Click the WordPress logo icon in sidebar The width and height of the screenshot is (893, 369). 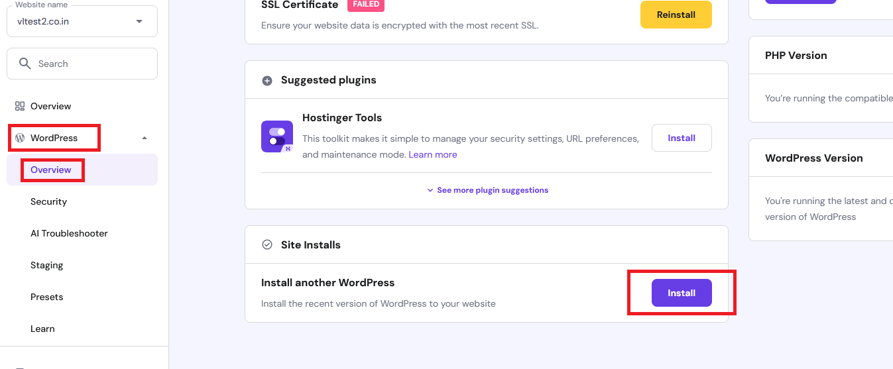pyautogui.click(x=20, y=138)
